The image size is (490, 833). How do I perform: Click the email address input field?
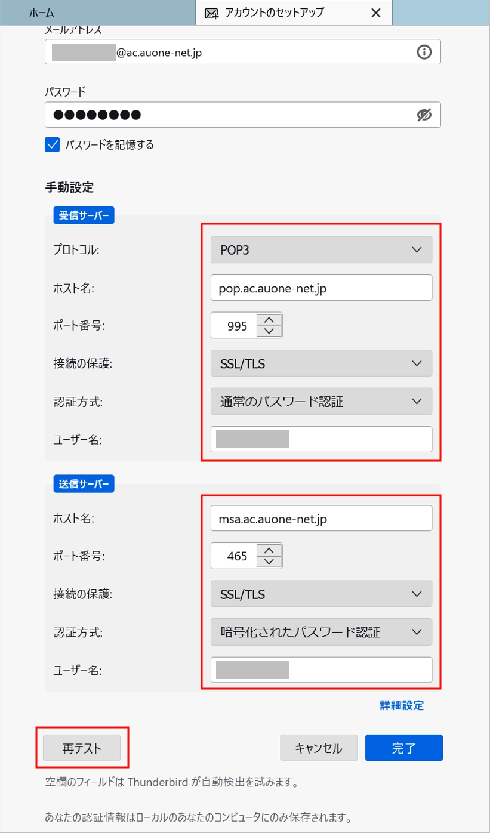point(243,52)
